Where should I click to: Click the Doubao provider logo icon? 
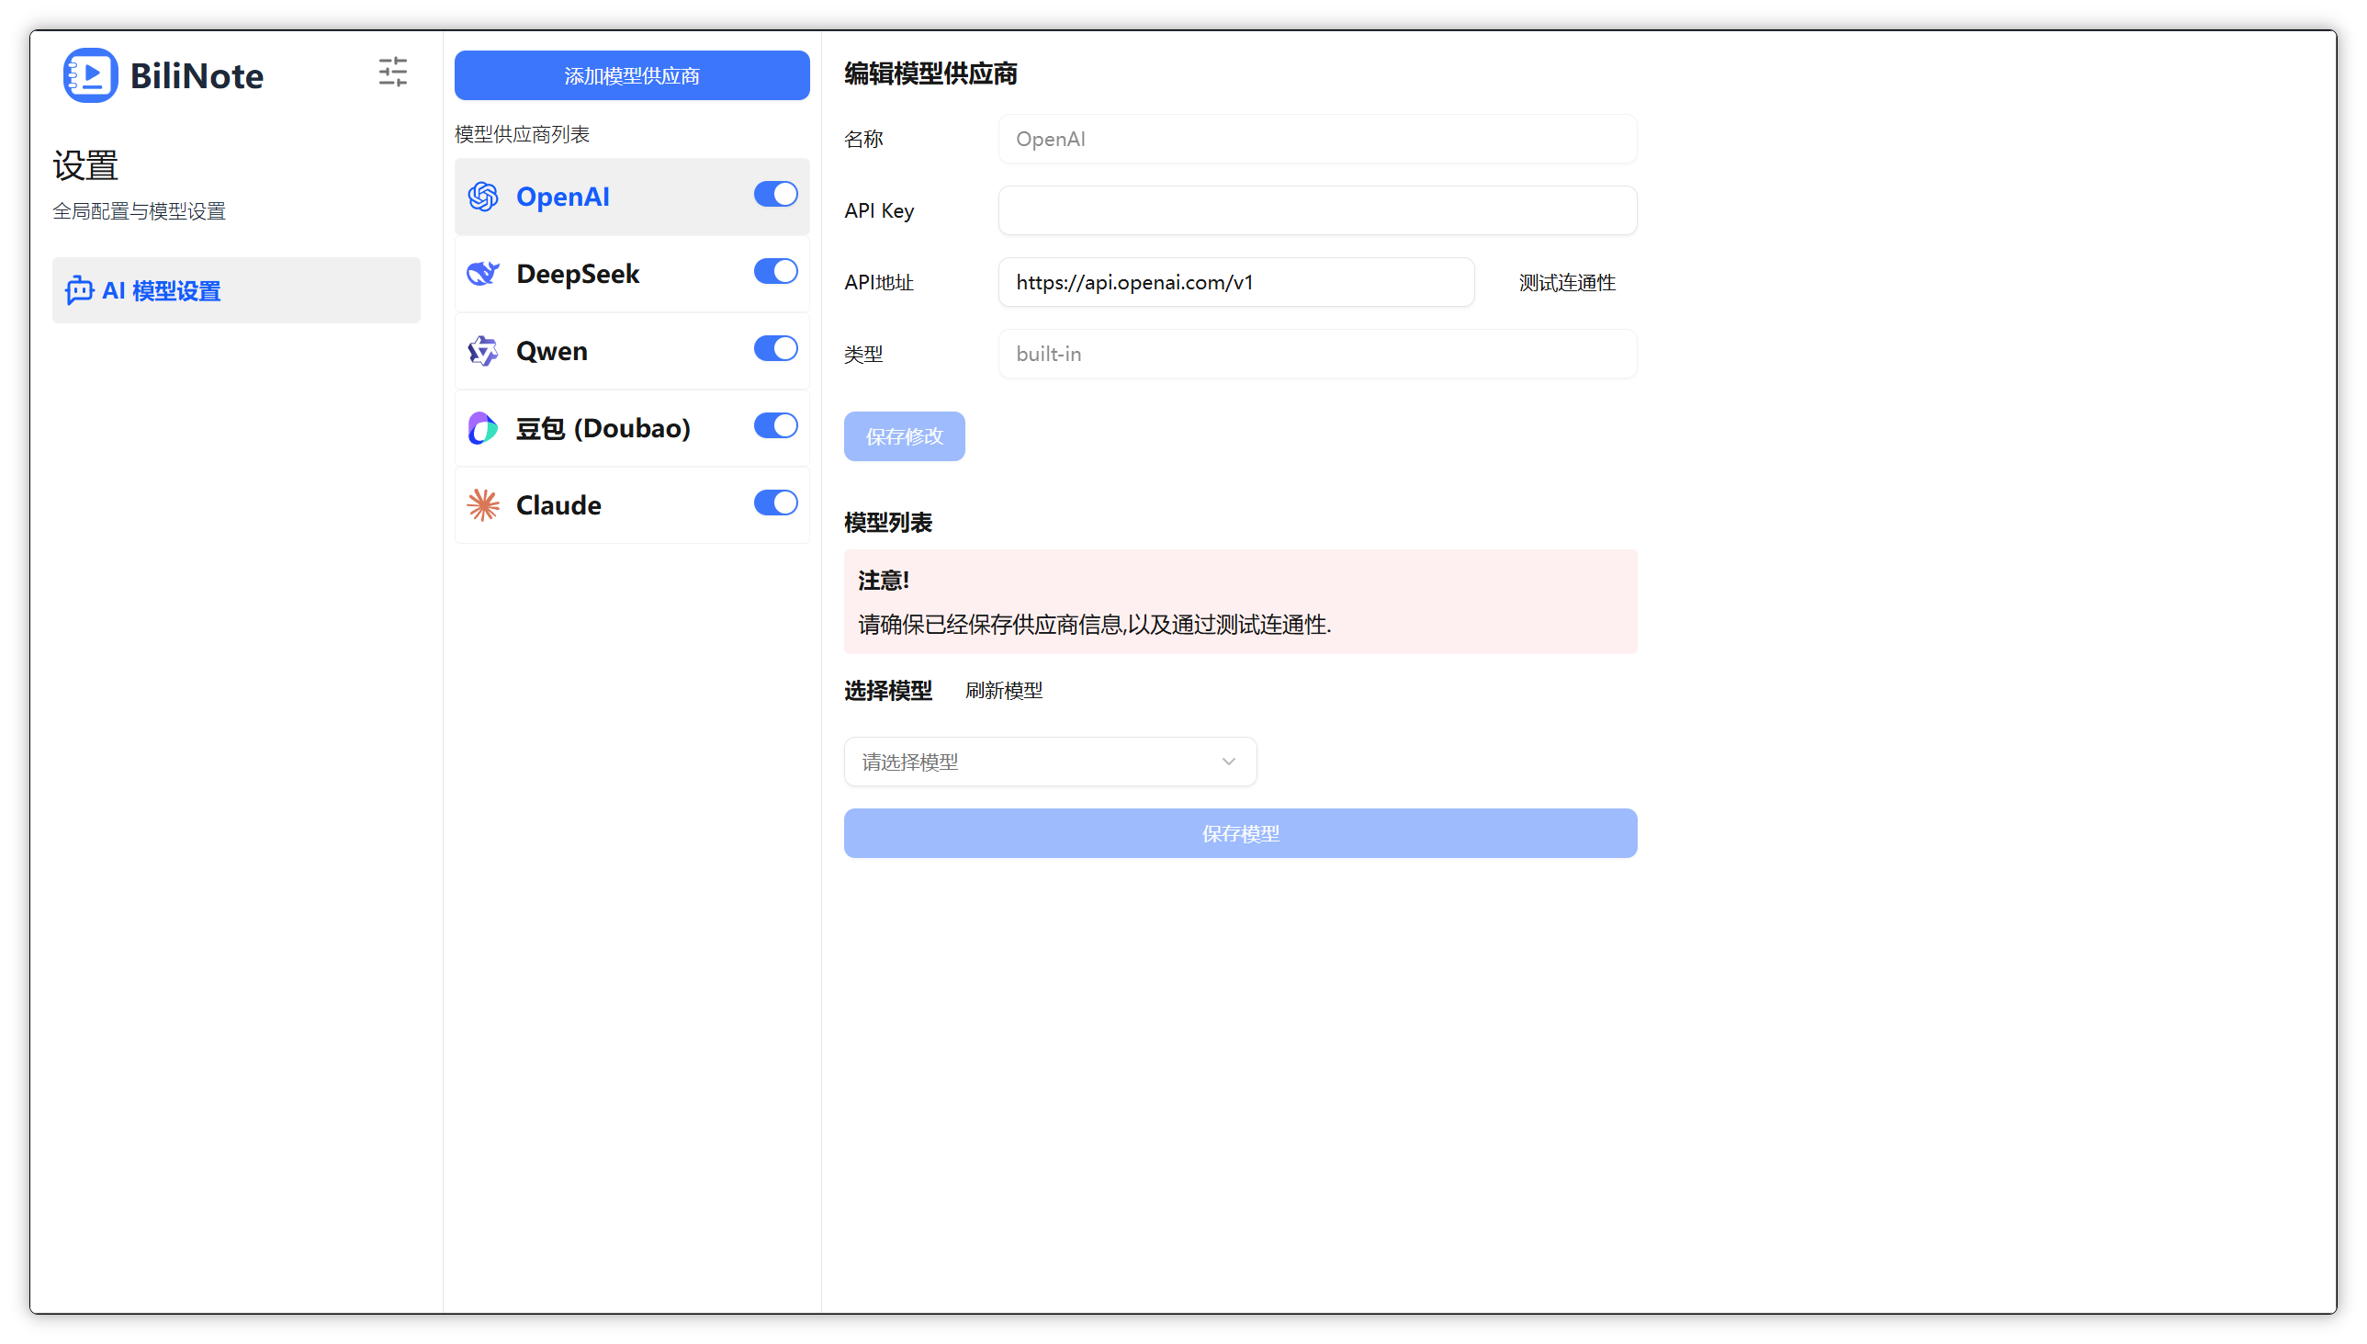(482, 428)
